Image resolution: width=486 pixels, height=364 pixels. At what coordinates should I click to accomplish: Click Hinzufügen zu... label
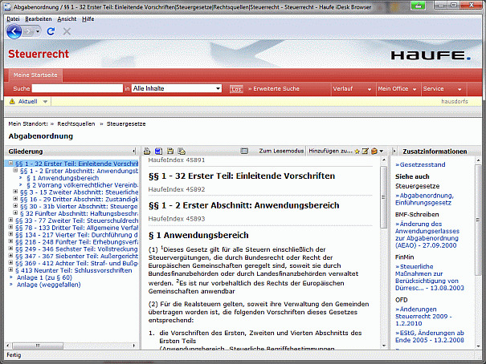tap(330, 151)
